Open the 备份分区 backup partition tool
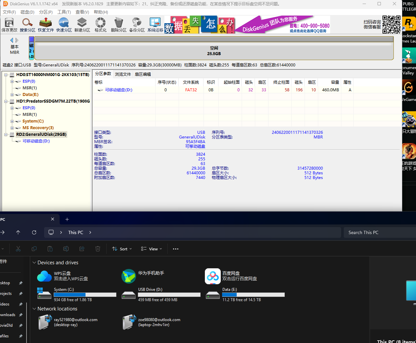Viewport: 416px width, 343px height. (x=137, y=25)
